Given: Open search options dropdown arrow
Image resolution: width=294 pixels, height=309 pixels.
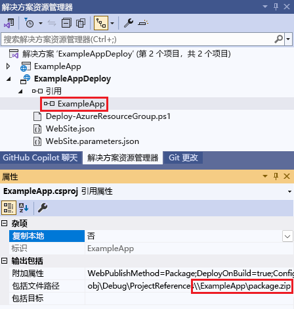Looking at the screenshot, I should [x=288, y=39].
